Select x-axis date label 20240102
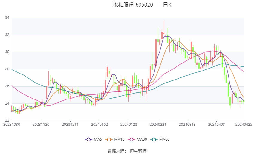The height and width of the screenshot is (154, 254). pos(100,125)
